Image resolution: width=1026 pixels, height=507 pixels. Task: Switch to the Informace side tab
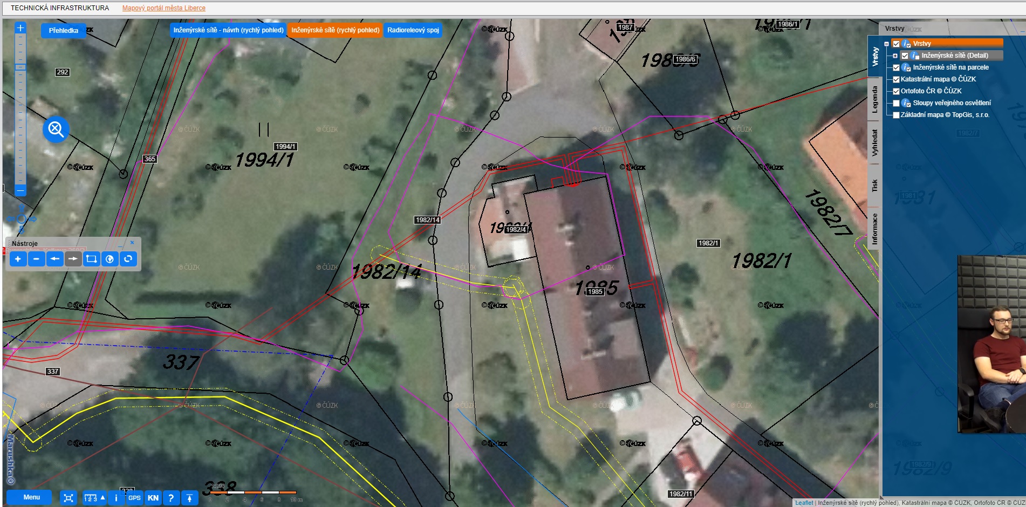[x=874, y=229]
